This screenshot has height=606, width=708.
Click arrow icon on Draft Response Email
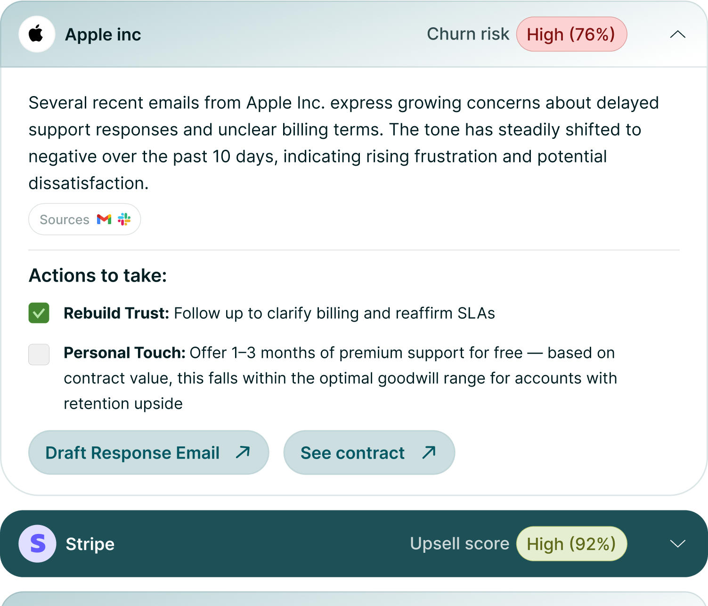pyautogui.click(x=243, y=452)
